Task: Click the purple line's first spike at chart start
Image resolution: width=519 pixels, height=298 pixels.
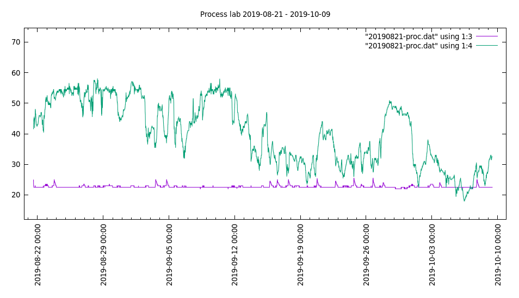Action: click(33, 181)
